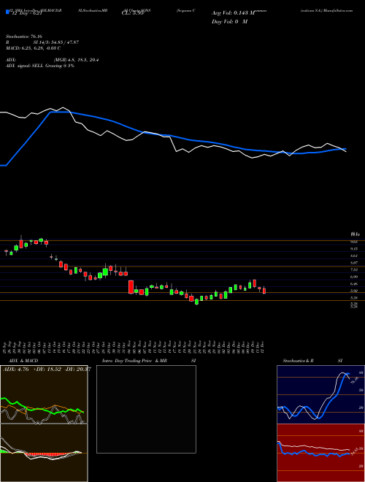Image resolution: width=365 pixels, height=482 pixels.
Task: Click the blue 12 Day SMA legend square
Action: tap(7, 12)
